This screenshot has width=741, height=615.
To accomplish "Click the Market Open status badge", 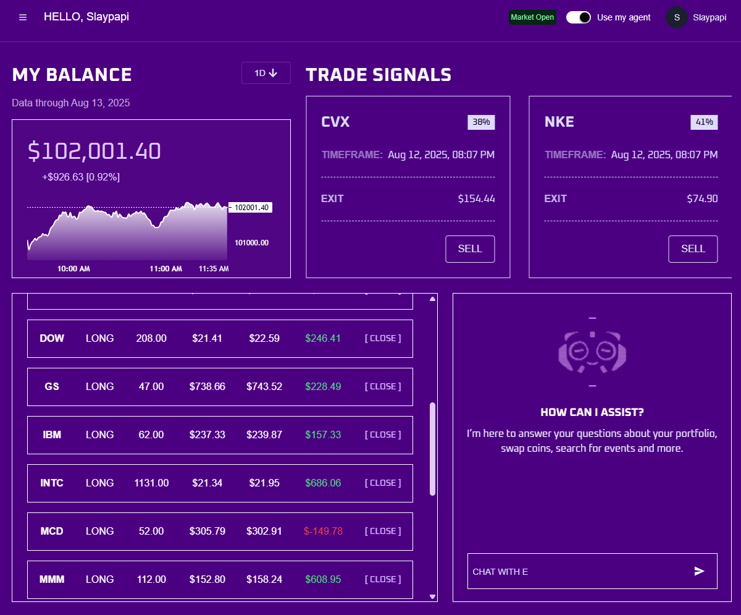I will 532,17.
